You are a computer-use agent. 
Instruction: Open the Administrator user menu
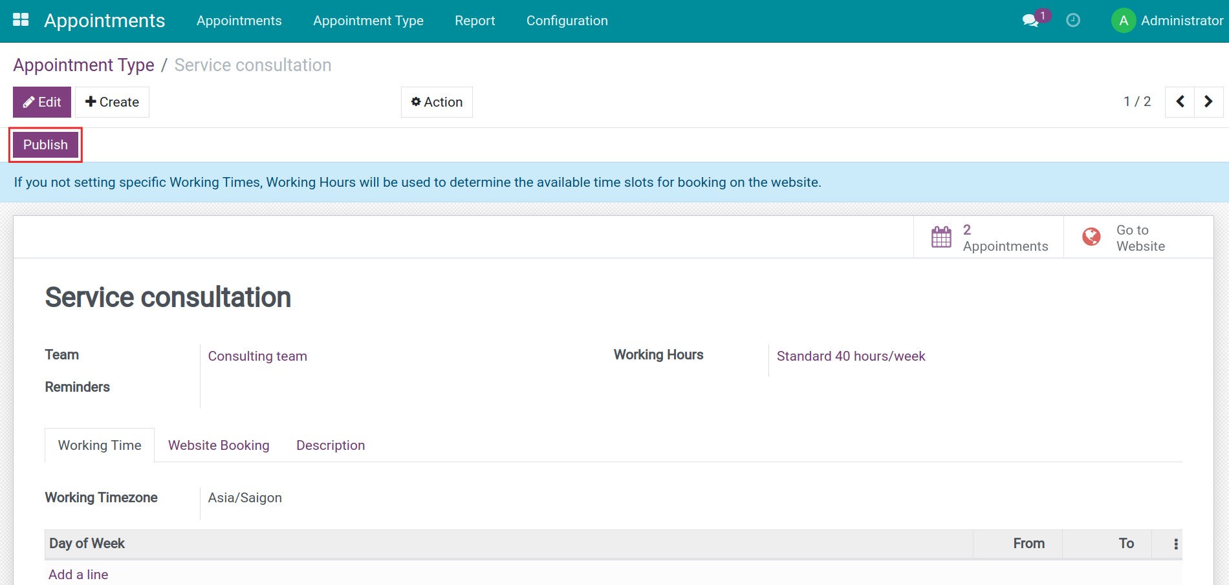click(1167, 20)
